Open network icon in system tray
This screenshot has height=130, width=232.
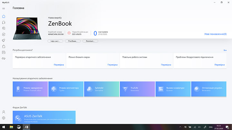click(x=195, y=127)
